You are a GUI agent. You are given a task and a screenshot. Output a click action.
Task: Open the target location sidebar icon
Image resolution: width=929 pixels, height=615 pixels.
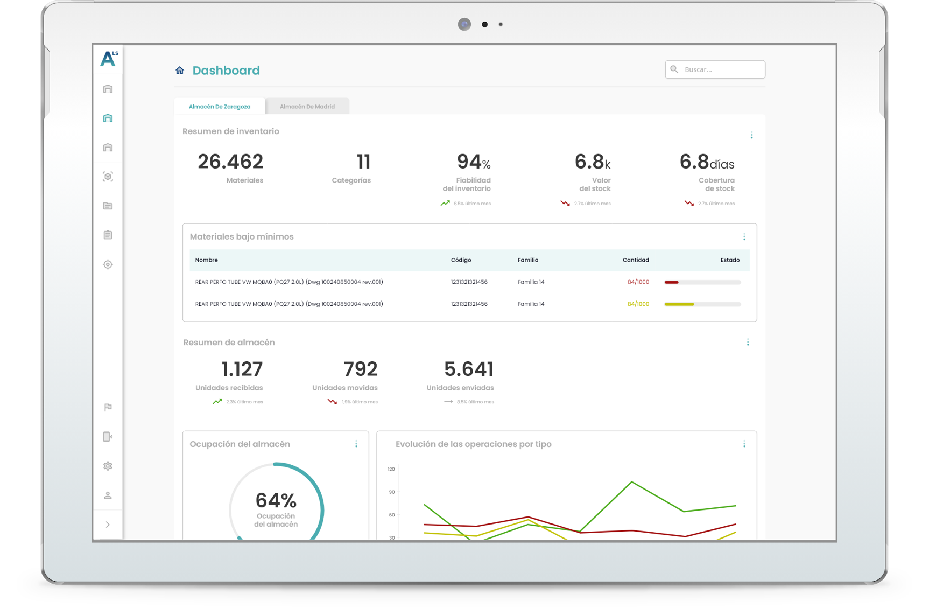pos(108,264)
